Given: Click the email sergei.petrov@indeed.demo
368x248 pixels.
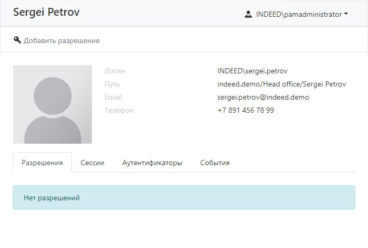Looking at the screenshot, I should [x=263, y=97].
